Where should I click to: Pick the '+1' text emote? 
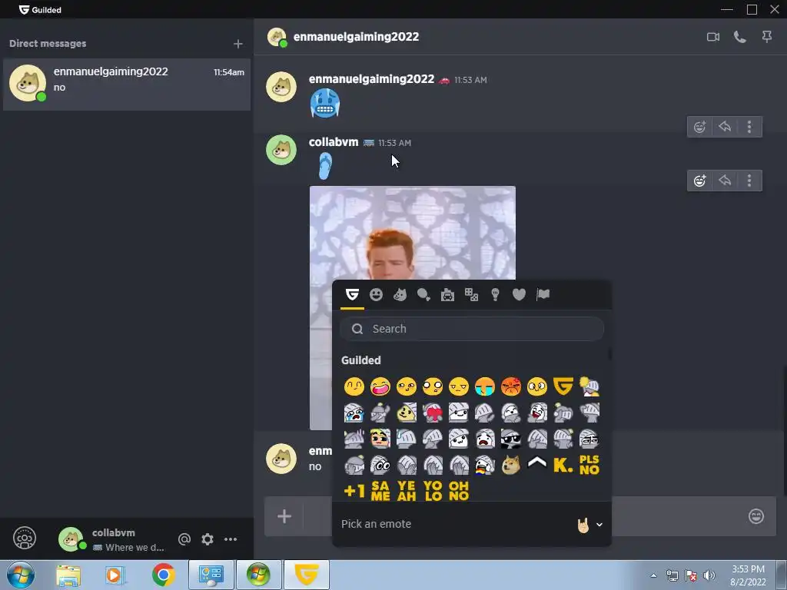tap(354, 491)
